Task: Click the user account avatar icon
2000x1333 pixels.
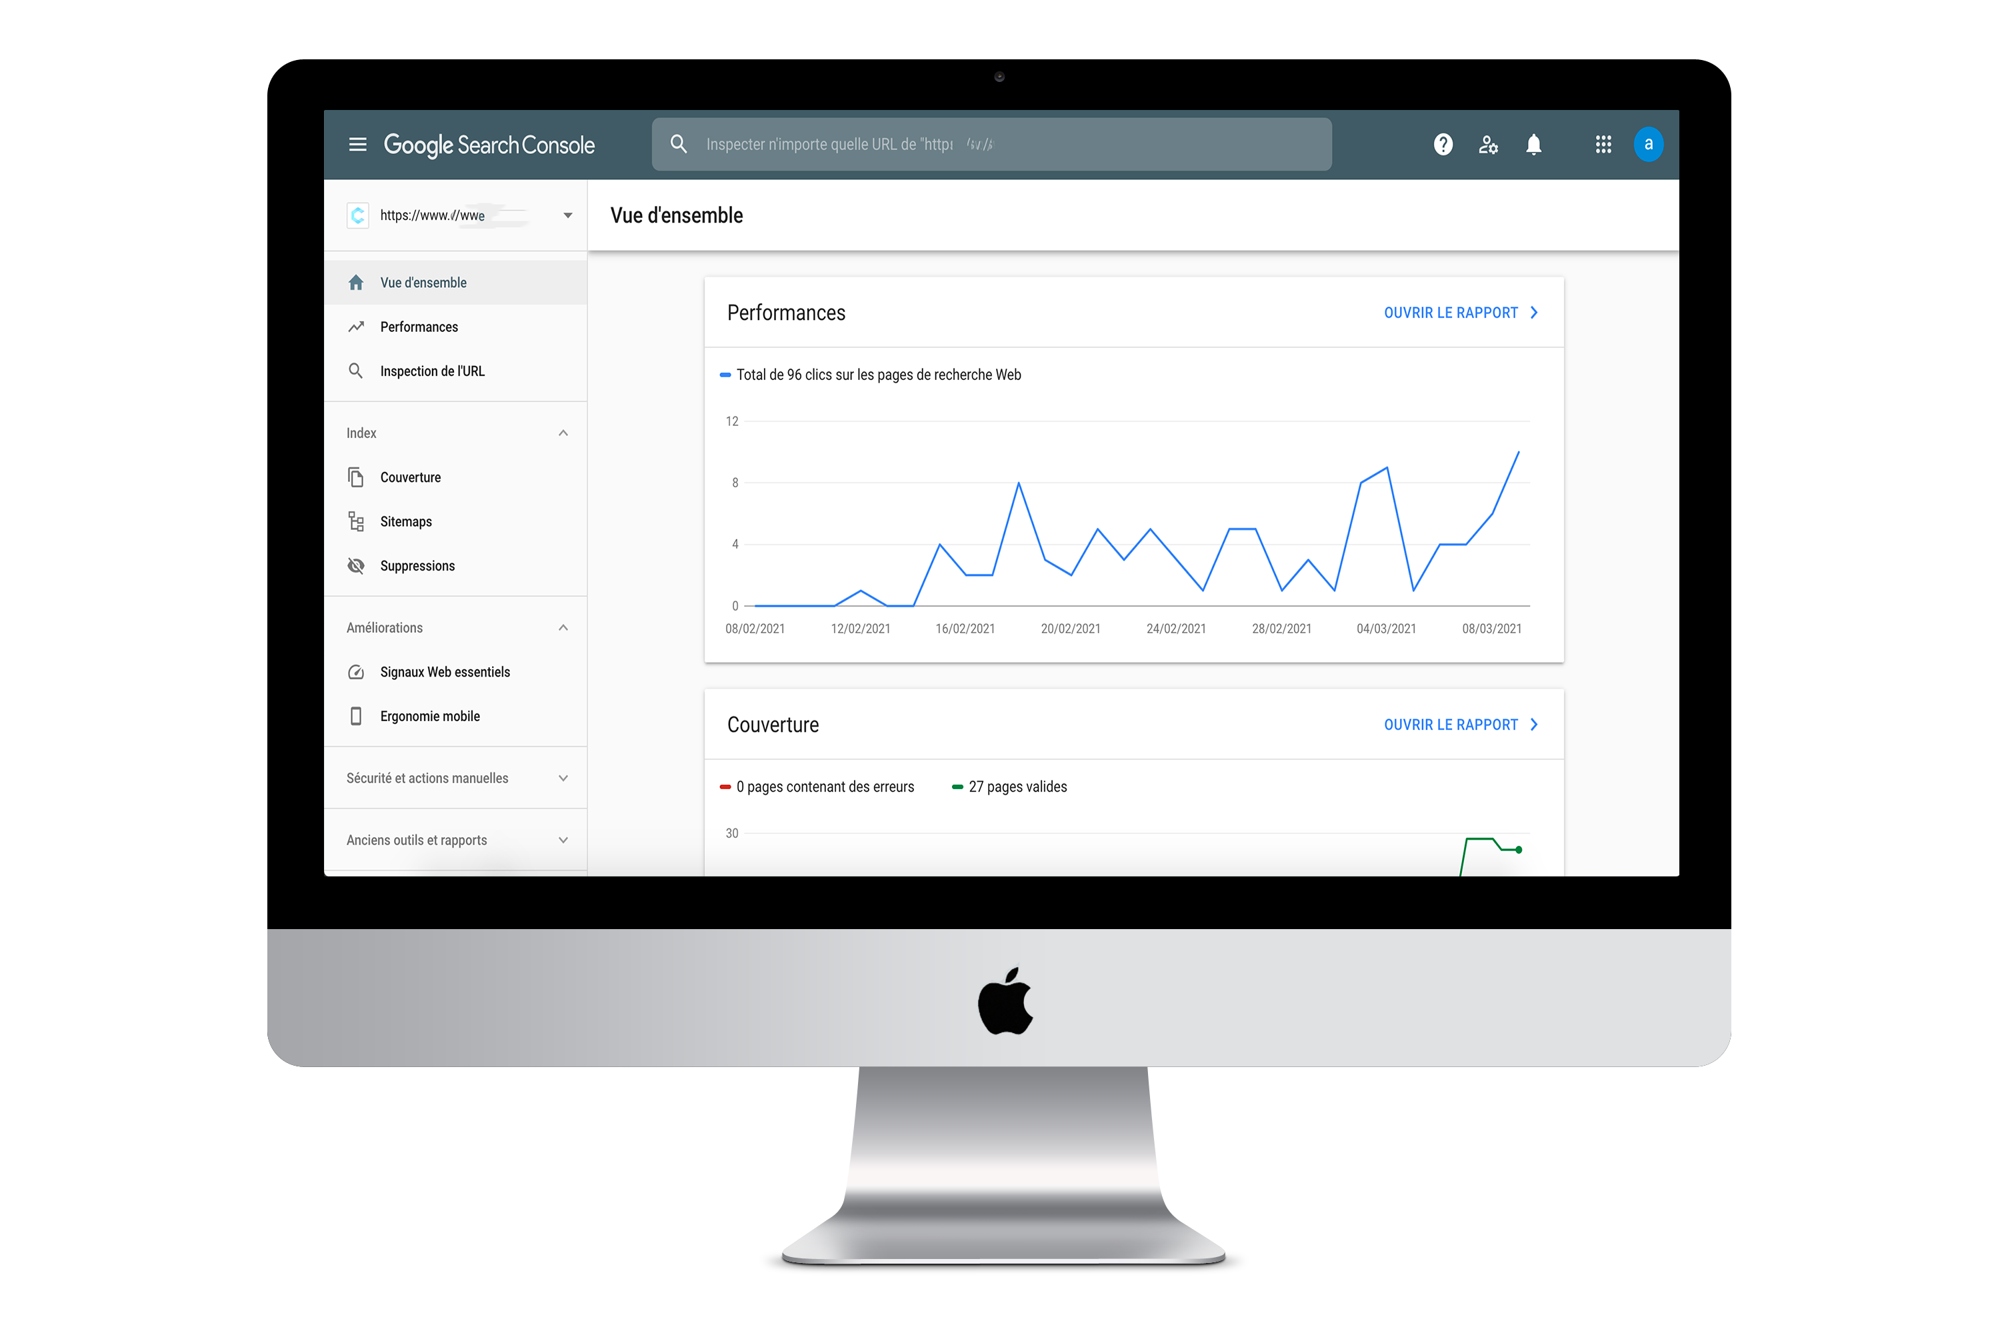Action: point(1649,145)
